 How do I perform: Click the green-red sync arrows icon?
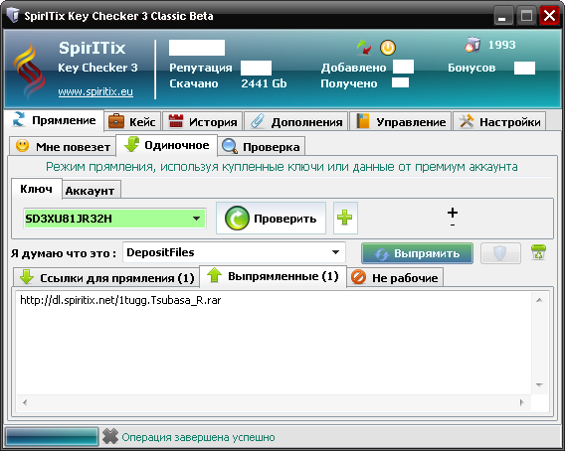(x=364, y=48)
